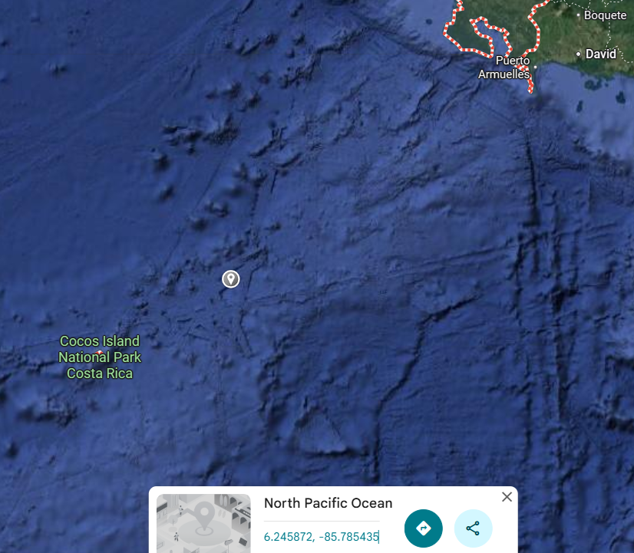Share this North Pacific Ocean location

tap(473, 528)
